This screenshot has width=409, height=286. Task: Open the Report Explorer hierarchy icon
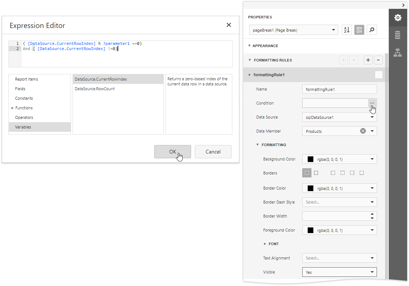point(398,53)
